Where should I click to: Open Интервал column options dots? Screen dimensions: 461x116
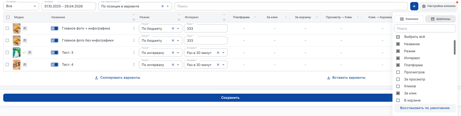click(x=224, y=15)
